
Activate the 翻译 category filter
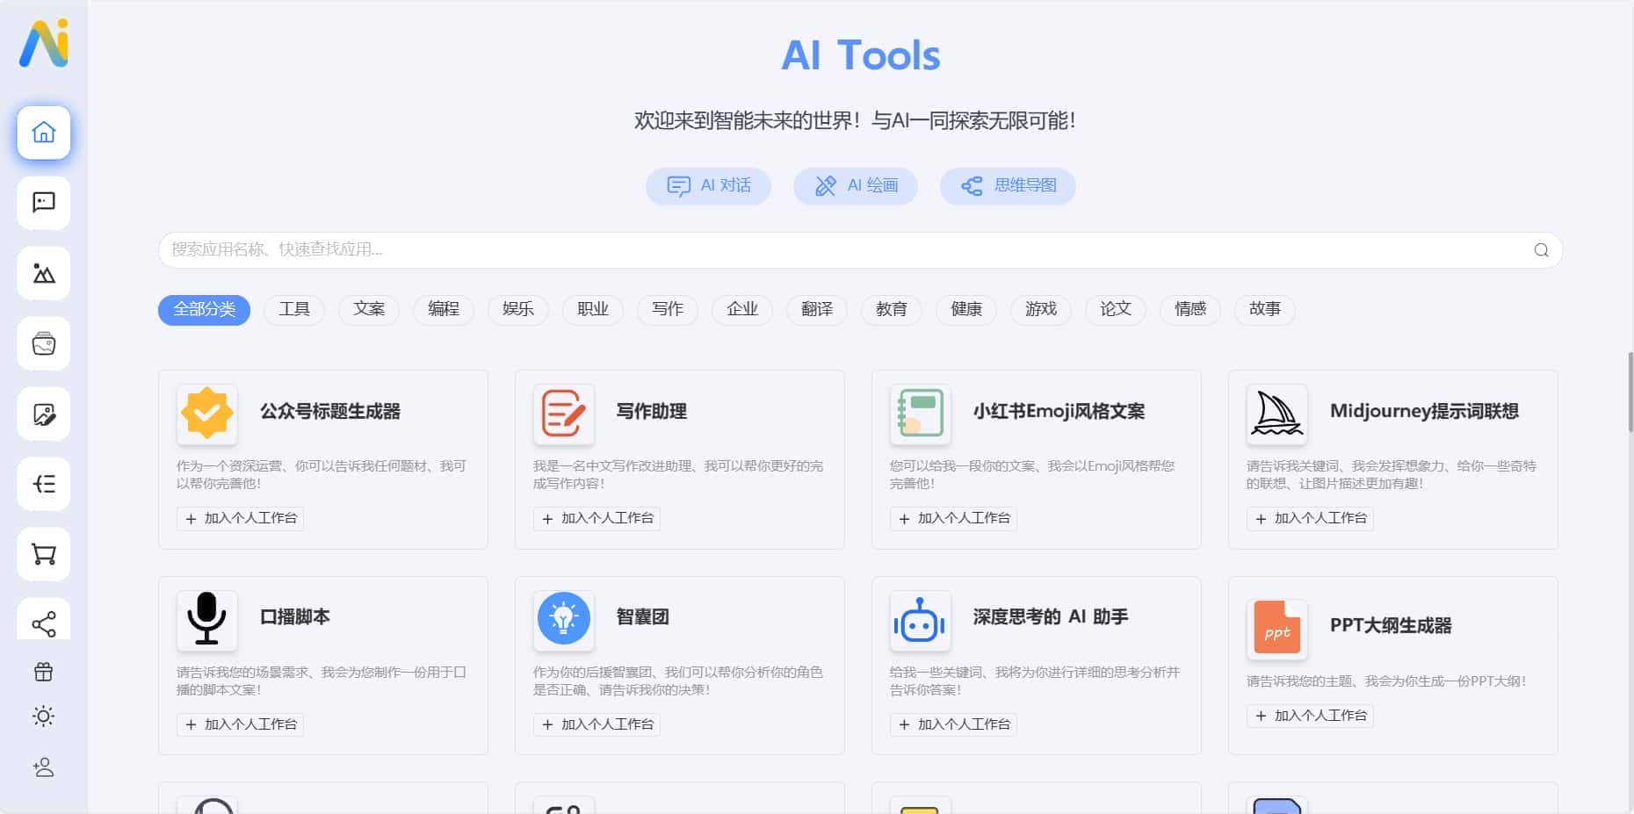tap(816, 309)
